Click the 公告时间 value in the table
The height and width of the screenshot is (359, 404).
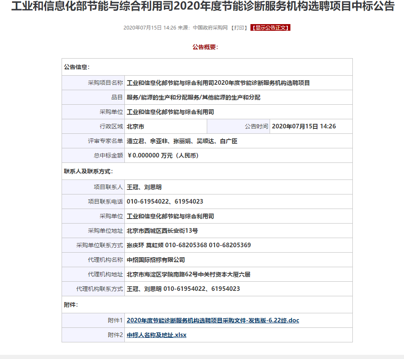coord(304,126)
